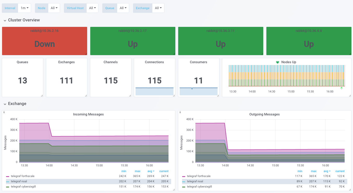Click telegraf noal color swatch in Incoming legend

8,182
